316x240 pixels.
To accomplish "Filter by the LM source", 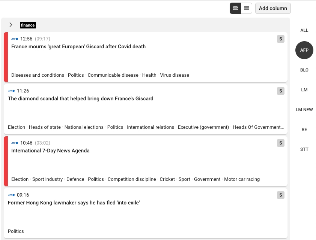I will (x=304, y=90).
